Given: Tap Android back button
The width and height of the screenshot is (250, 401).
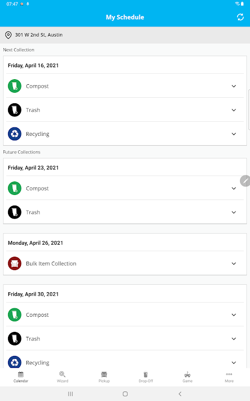Looking at the screenshot, I should coord(180,394).
